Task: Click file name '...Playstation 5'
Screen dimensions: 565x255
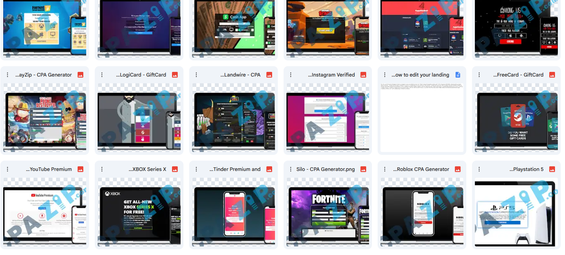Action: (527, 169)
